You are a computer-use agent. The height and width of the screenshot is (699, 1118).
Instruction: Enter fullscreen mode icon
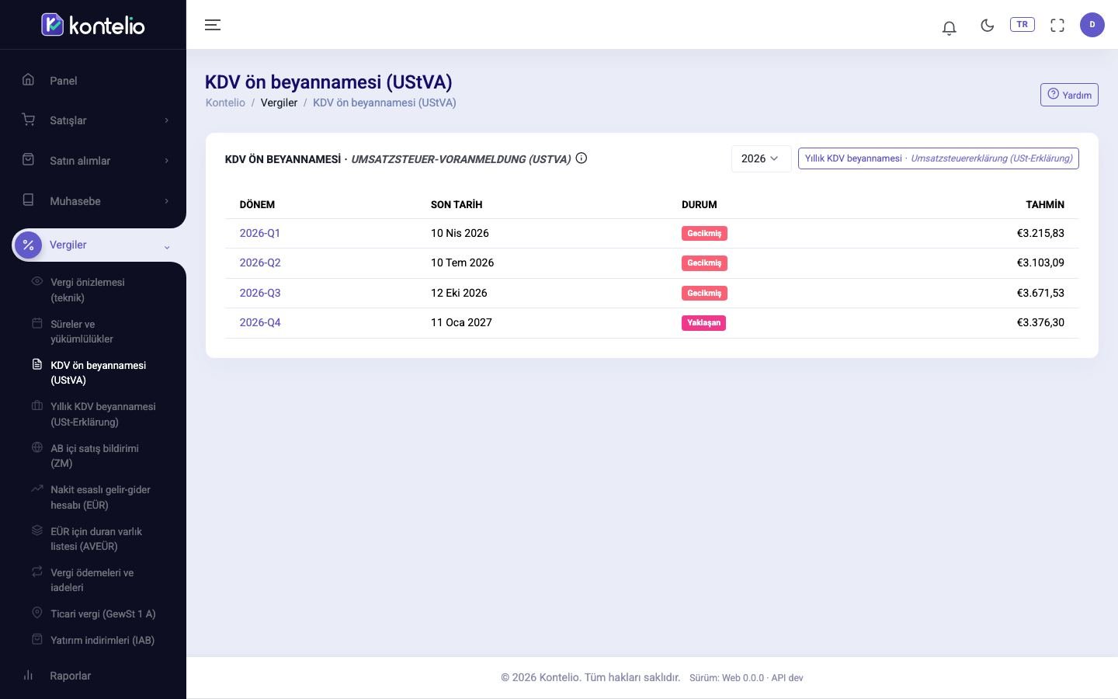1057,25
